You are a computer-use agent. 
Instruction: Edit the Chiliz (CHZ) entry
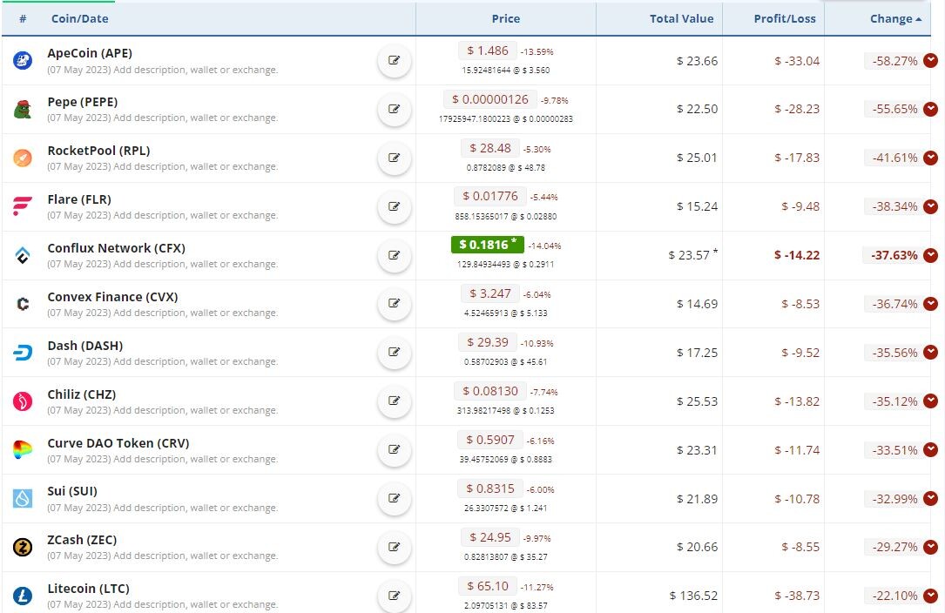point(395,401)
